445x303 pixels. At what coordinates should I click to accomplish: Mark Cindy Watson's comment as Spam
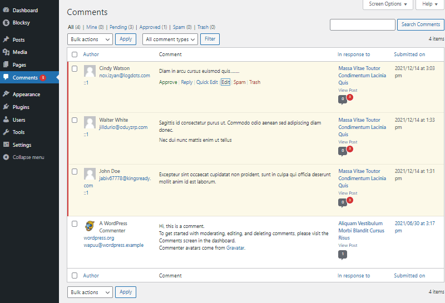click(240, 82)
